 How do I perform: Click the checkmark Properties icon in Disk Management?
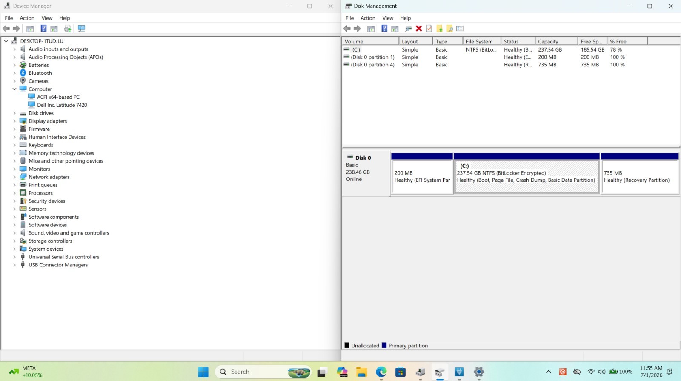pos(429,29)
